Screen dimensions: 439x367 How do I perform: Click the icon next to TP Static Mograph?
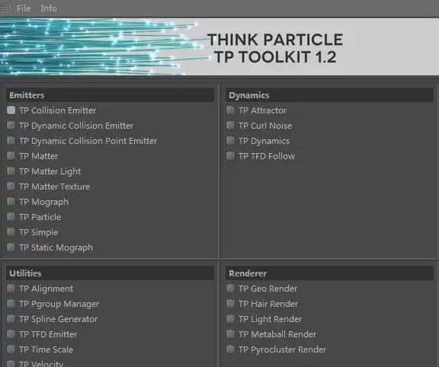[11, 247]
